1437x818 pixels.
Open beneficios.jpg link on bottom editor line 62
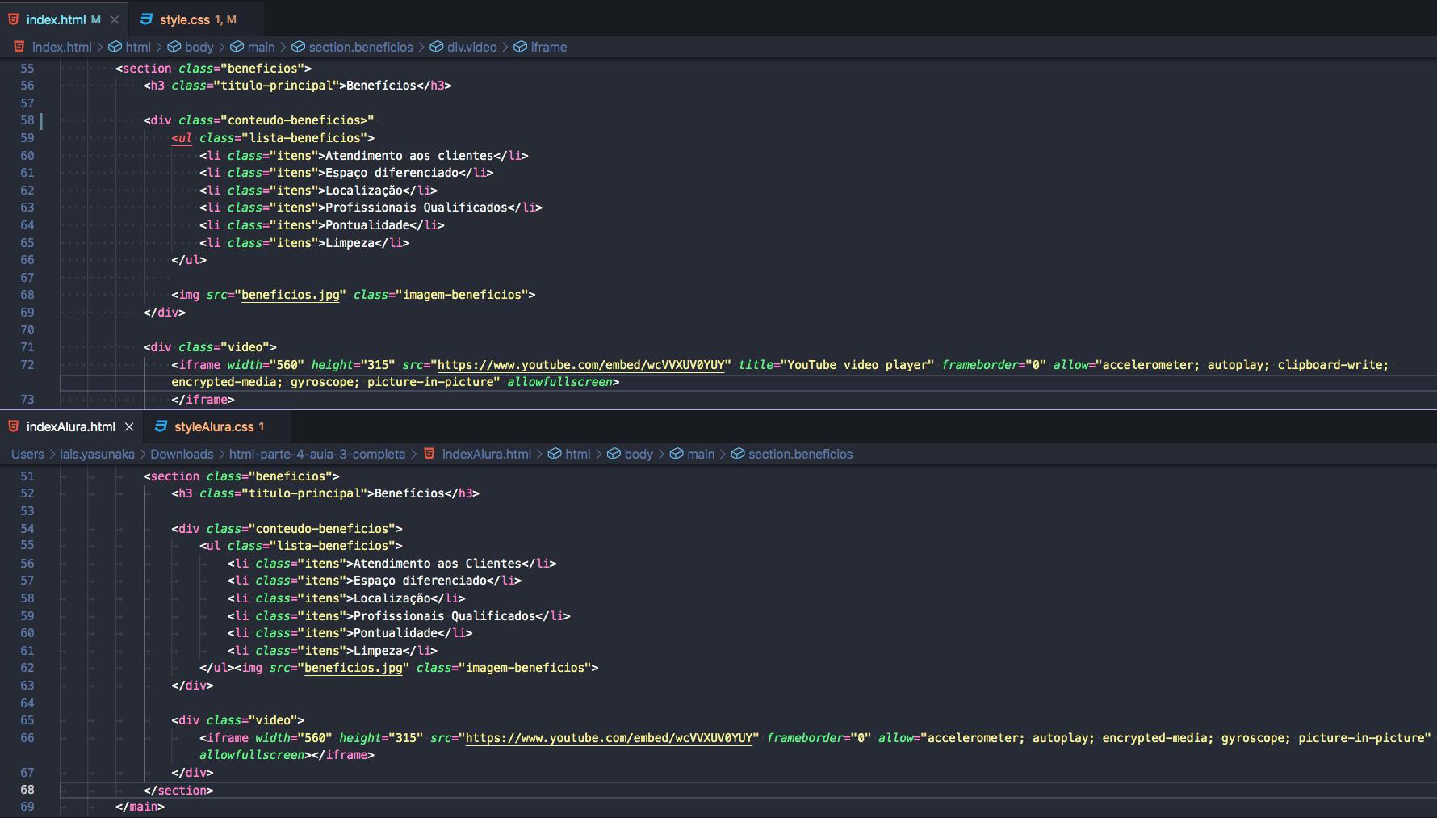click(353, 668)
